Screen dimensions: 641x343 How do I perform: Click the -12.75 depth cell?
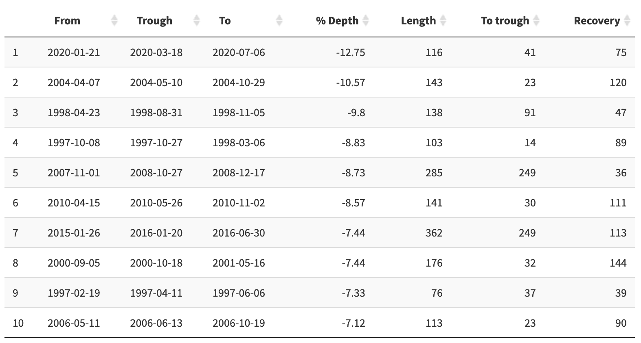pyautogui.click(x=351, y=52)
